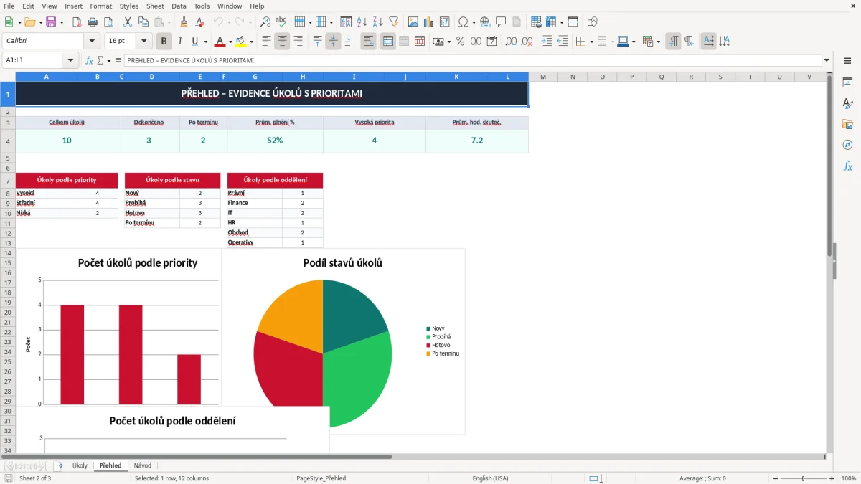
Task: Open the Data menu
Action: pyautogui.click(x=179, y=6)
